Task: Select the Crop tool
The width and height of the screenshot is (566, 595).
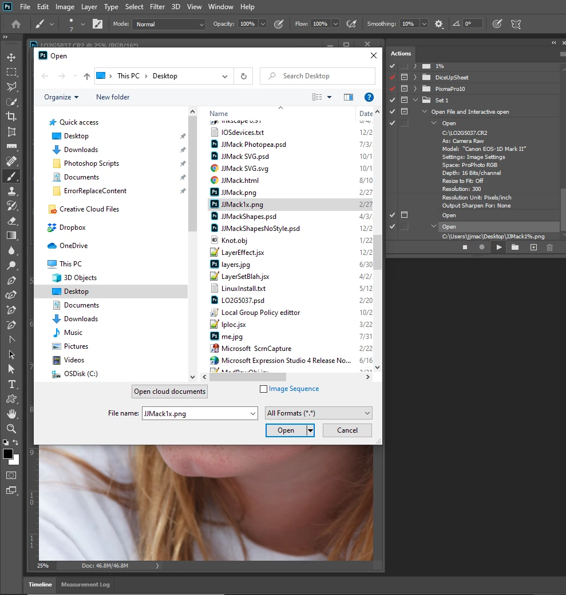Action: tap(11, 117)
